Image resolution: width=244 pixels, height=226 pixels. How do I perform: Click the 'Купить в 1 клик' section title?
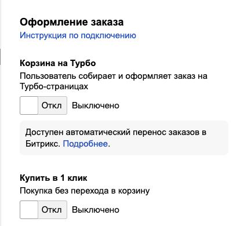[x=53, y=178]
